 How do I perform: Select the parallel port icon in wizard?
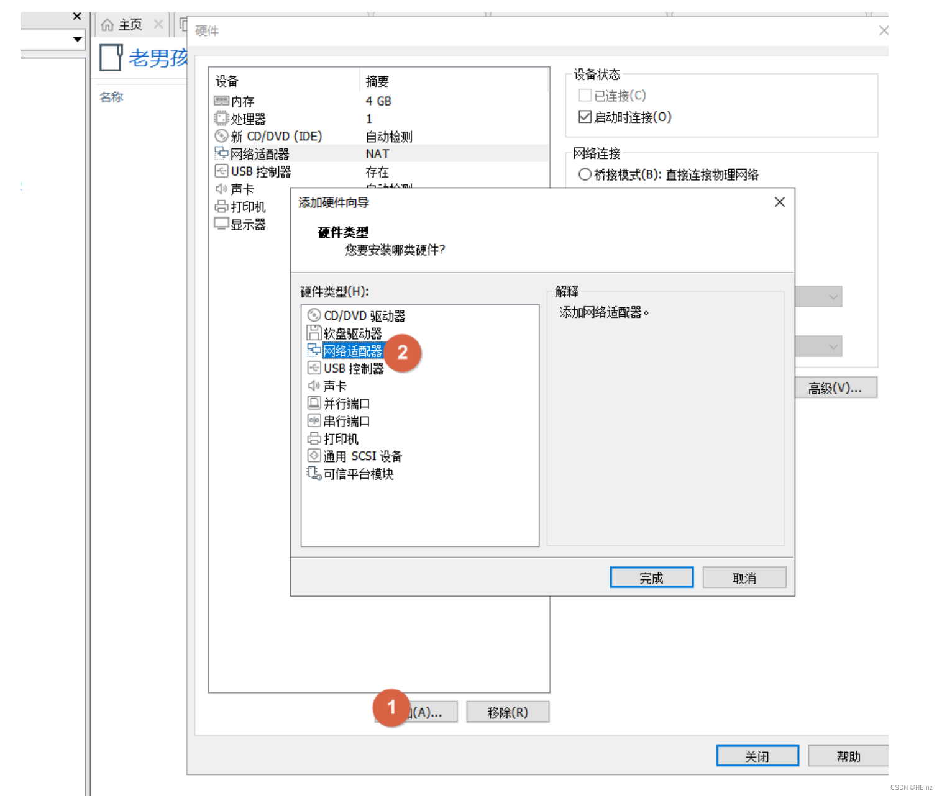coord(314,403)
